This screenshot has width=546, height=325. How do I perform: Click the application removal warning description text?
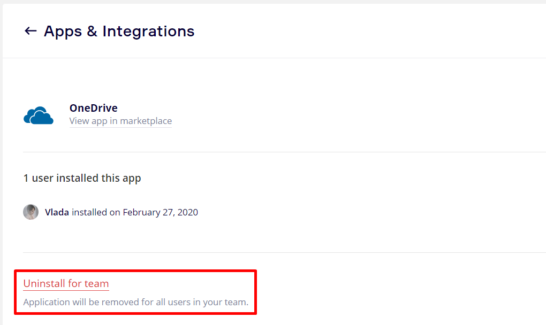(x=135, y=302)
